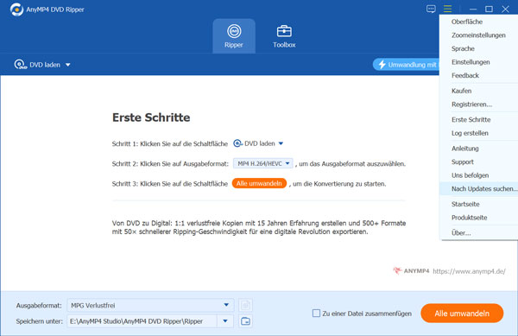The width and height of the screenshot is (518, 336).
Task: Select Erste Schritte in the menu
Action: tap(471, 119)
